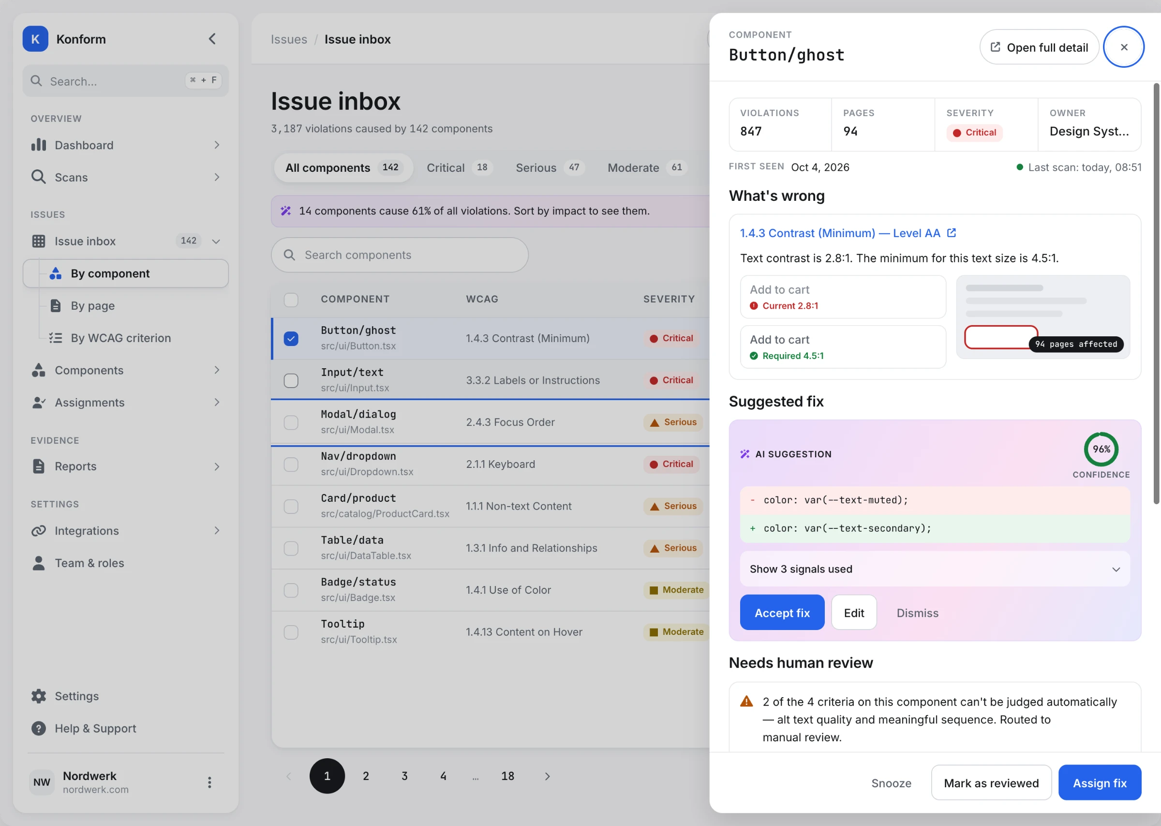Viewport: 1161px width, 826px height.
Task: Expand the Dashboard chevron
Action: [217, 145]
